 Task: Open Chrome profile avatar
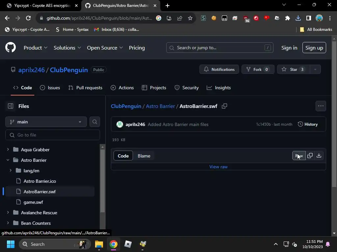point(319,18)
